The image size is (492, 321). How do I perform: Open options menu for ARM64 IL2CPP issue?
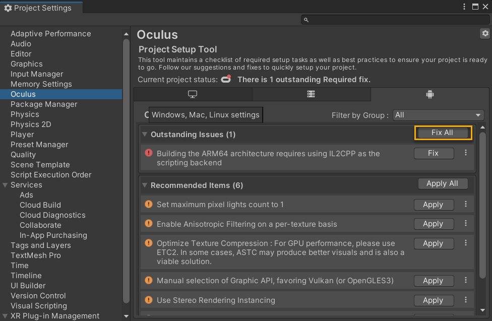coord(466,153)
